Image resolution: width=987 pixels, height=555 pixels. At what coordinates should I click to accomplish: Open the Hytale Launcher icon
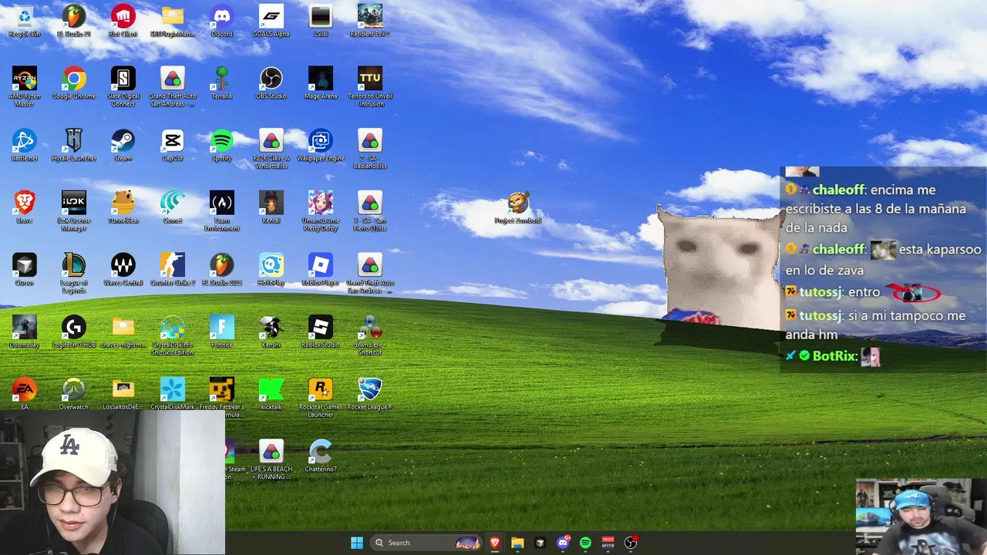[74, 145]
